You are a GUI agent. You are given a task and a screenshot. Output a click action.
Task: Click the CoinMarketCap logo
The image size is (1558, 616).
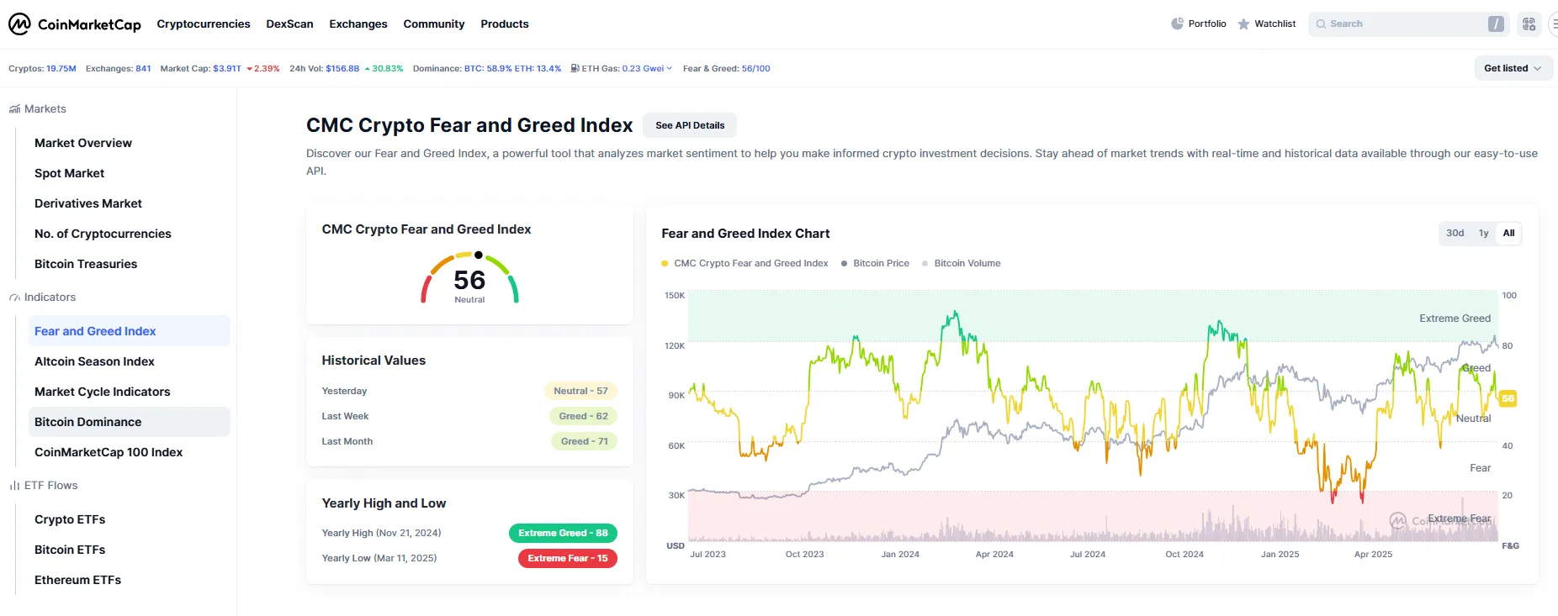point(75,24)
